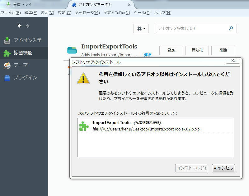This screenshot has height=196, width=249.
Task: Close the アドオンマネージャ tab
Action: (x=129, y=5)
